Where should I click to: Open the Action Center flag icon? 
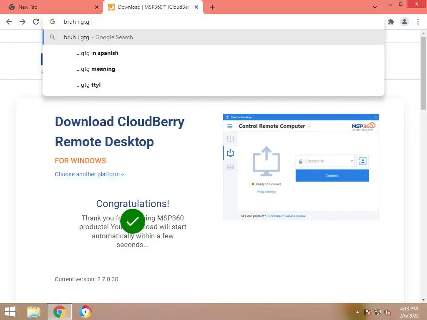[x=368, y=312]
